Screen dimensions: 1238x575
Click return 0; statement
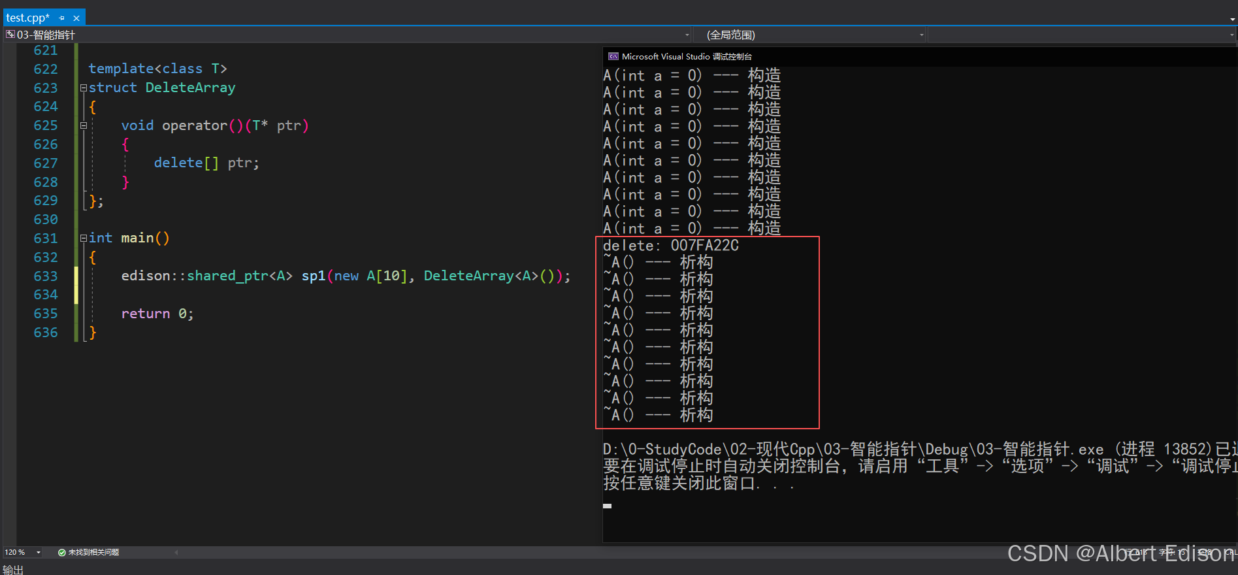(157, 314)
